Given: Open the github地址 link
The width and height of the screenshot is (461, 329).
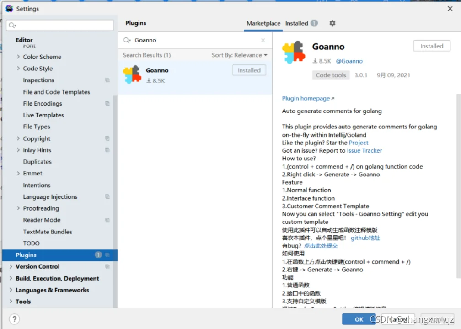Looking at the screenshot, I should 365,238.
